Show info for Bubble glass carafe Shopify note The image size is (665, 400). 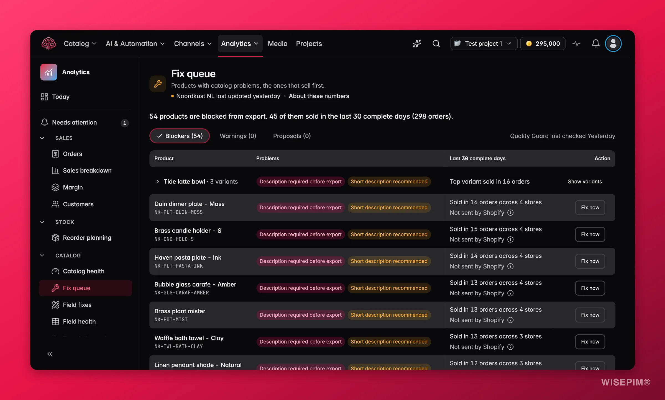point(510,293)
